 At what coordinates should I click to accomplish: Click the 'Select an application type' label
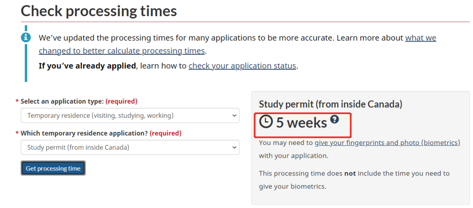coord(62,101)
